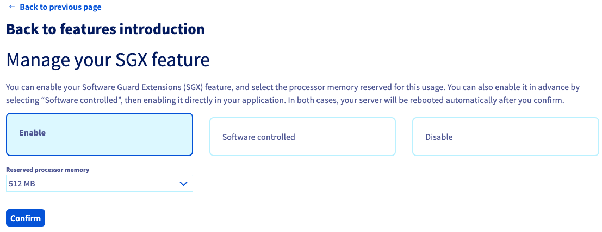Click the chevron arrow in memory selector
The height and width of the screenshot is (232, 602).
[183, 184]
